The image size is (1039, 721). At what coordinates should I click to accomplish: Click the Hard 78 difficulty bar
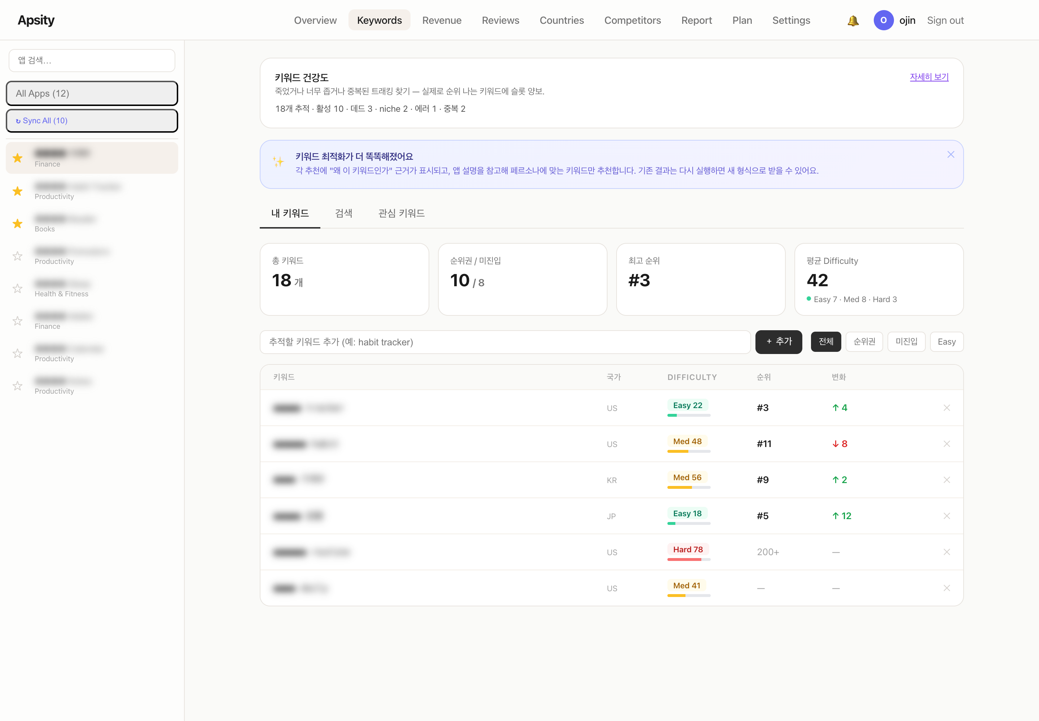click(689, 560)
